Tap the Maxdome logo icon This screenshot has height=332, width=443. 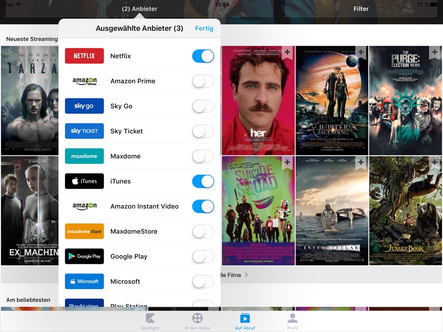pos(84,156)
